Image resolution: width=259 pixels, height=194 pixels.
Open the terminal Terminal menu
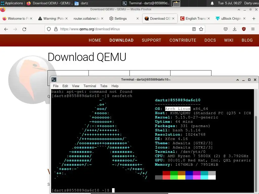(90, 86)
